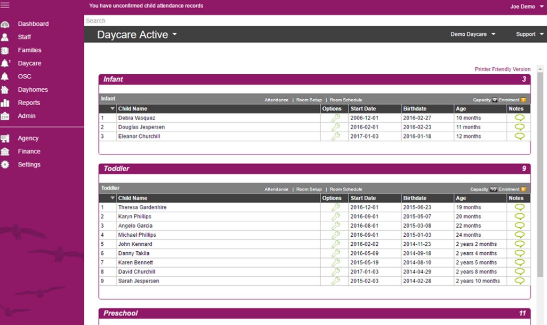Image resolution: width=547 pixels, height=325 pixels.
Task: Click the Toddler Start Date column header
Action: 374,198
